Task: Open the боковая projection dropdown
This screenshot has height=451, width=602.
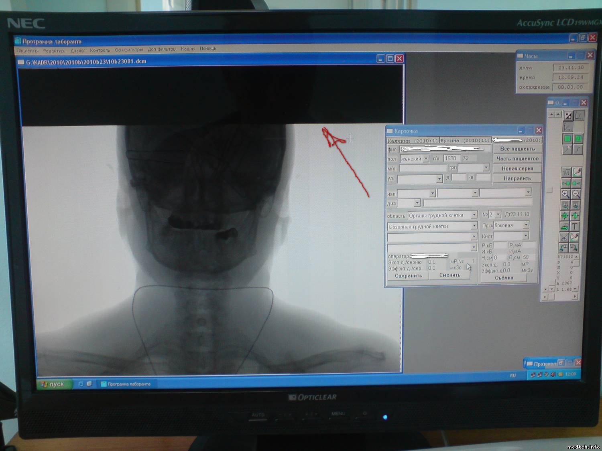Action: pyautogui.click(x=526, y=225)
